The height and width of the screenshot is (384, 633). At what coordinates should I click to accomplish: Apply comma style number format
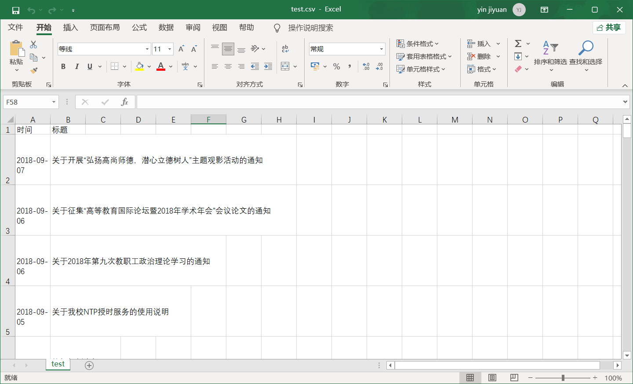[x=350, y=66]
